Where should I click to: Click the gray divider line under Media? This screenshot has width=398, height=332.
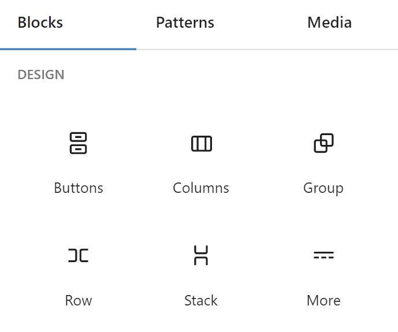click(x=329, y=50)
